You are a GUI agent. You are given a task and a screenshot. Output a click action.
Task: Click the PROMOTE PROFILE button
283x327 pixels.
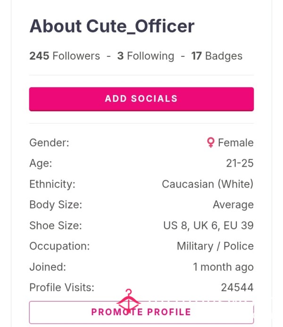141,312
